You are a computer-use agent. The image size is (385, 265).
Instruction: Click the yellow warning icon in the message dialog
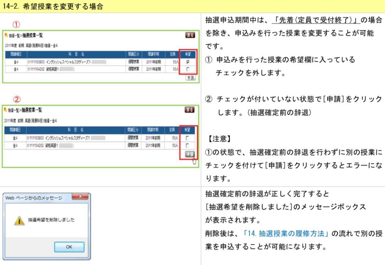(x=19, y=220)
